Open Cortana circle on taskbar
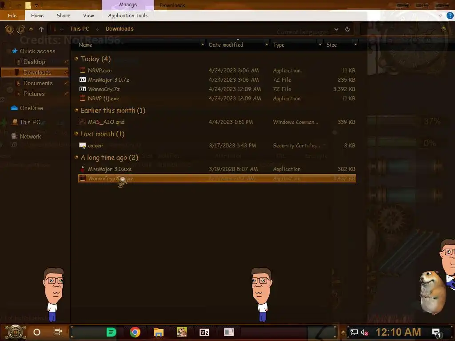The image size is (455, 341). click(37, 332)
